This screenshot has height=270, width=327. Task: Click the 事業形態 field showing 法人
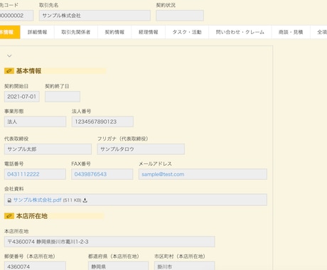(x=35, y=121)
